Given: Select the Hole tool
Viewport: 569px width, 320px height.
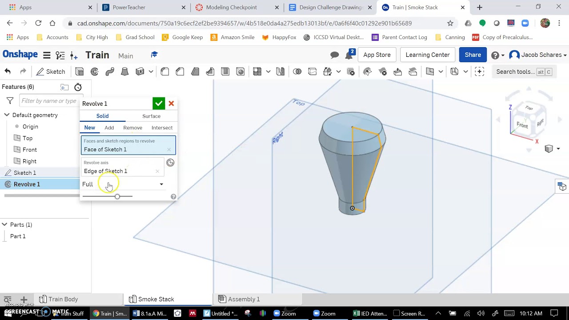Looking at the screenshot, I should (x=240, y=72).
